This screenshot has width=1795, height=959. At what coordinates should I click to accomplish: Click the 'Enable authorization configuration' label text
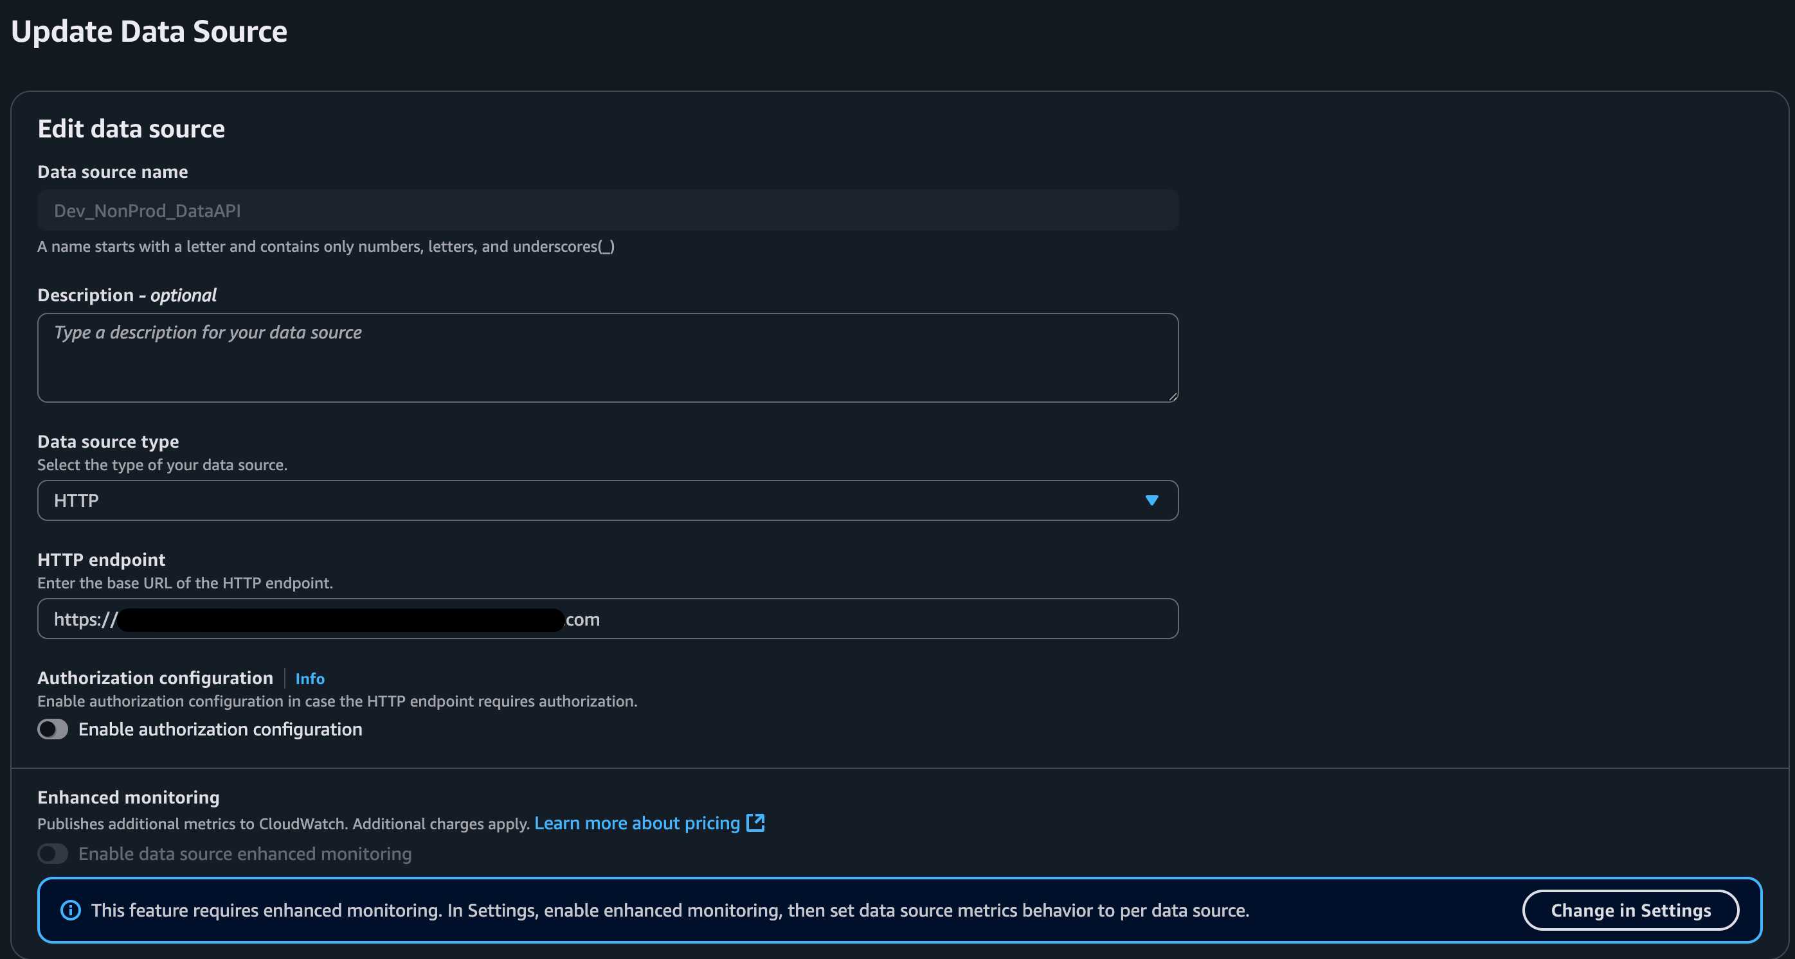[220, 729]
